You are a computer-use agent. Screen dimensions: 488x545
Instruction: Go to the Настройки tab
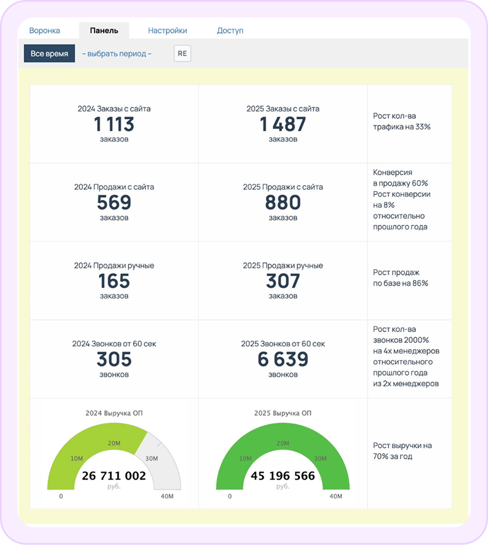[167, 31]
